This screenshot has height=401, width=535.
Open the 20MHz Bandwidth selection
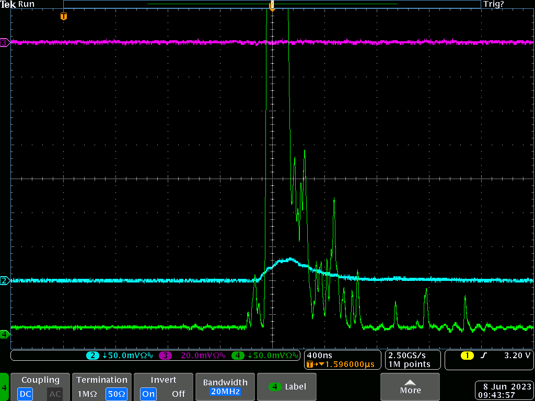(225, 391)
